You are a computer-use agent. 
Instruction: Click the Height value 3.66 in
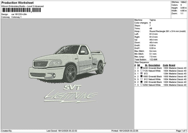[183, 8]
